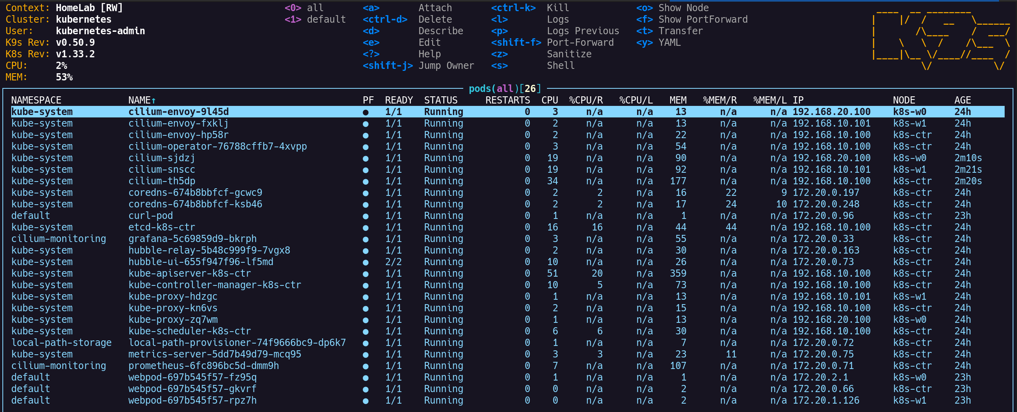Click the port-forward dot for cilium-envoy-9l45d

(x=366, y=112)
